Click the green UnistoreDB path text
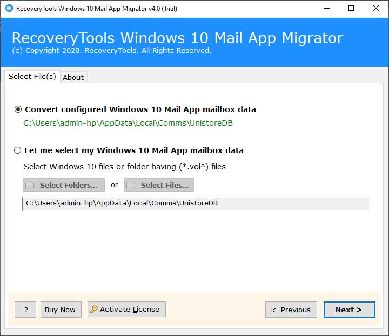 [x=128, y=123]
